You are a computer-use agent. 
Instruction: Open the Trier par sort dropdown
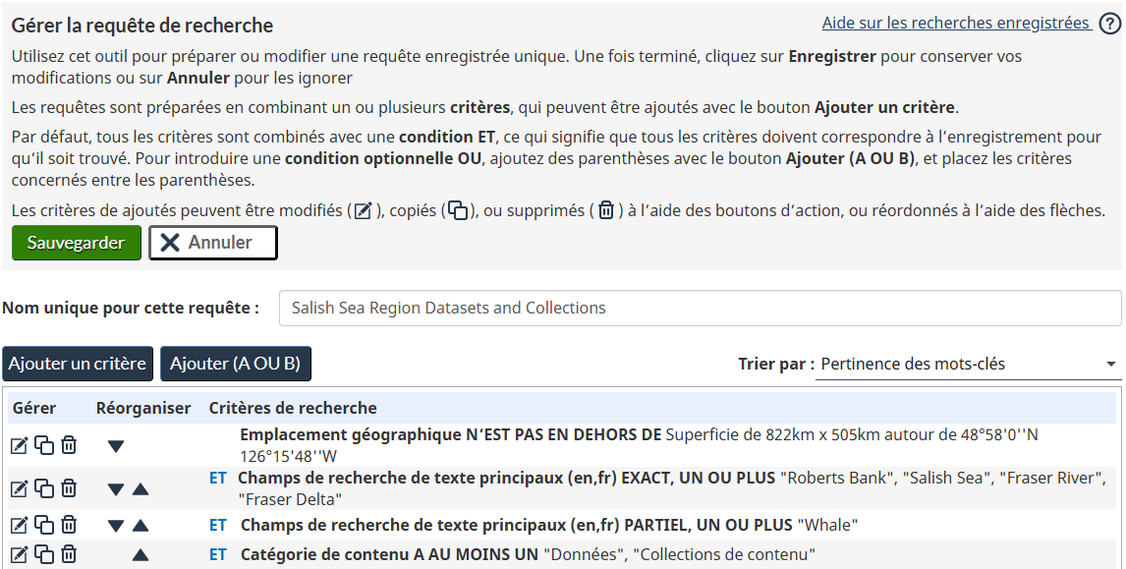coord(967,366)
